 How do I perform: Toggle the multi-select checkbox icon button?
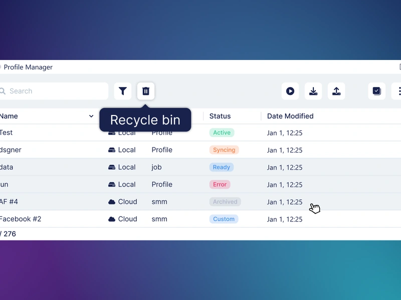[x=377, y=91]
